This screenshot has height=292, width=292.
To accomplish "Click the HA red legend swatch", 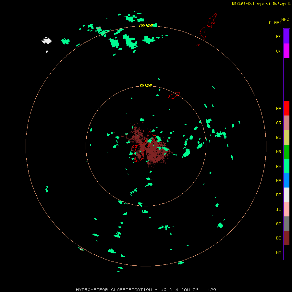I will (286, 108).
